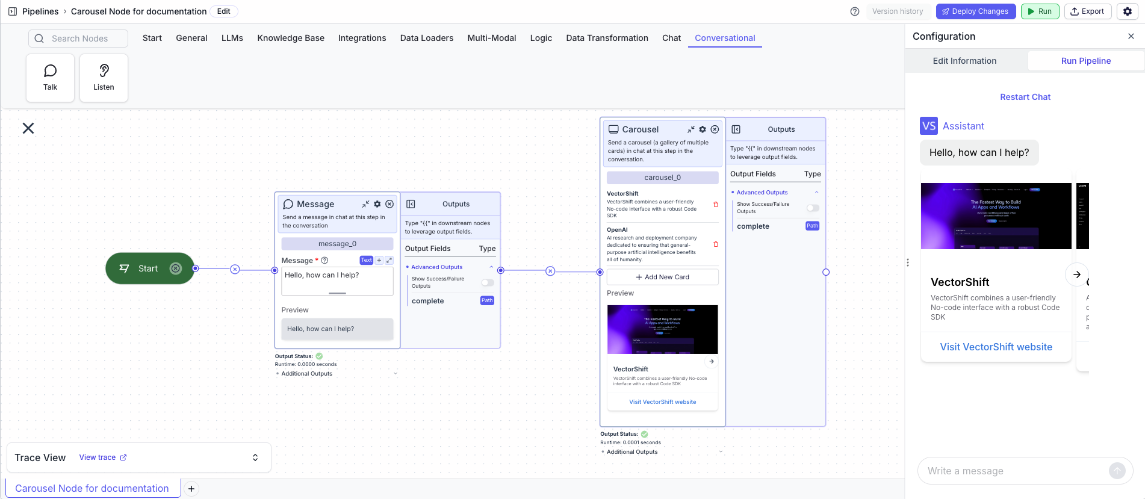Open the help question-mark icon in the top bar

[x=855, y=11]
